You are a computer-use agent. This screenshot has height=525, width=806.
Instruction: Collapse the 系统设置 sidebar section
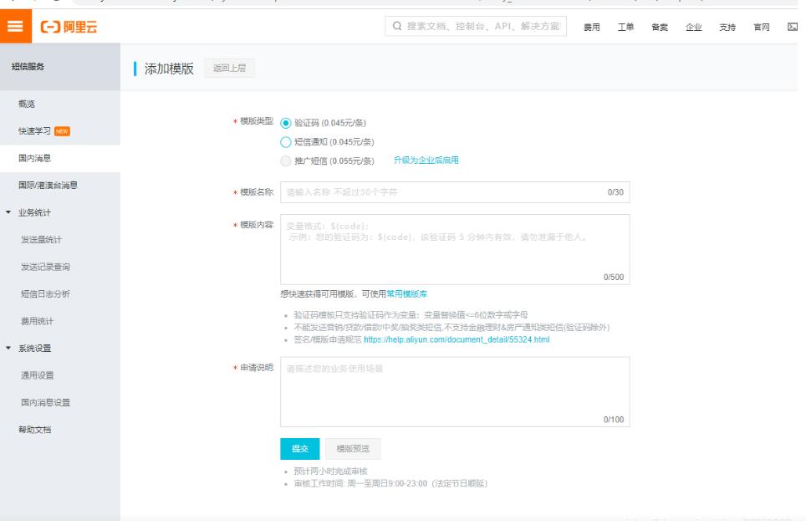coord(9,348)
